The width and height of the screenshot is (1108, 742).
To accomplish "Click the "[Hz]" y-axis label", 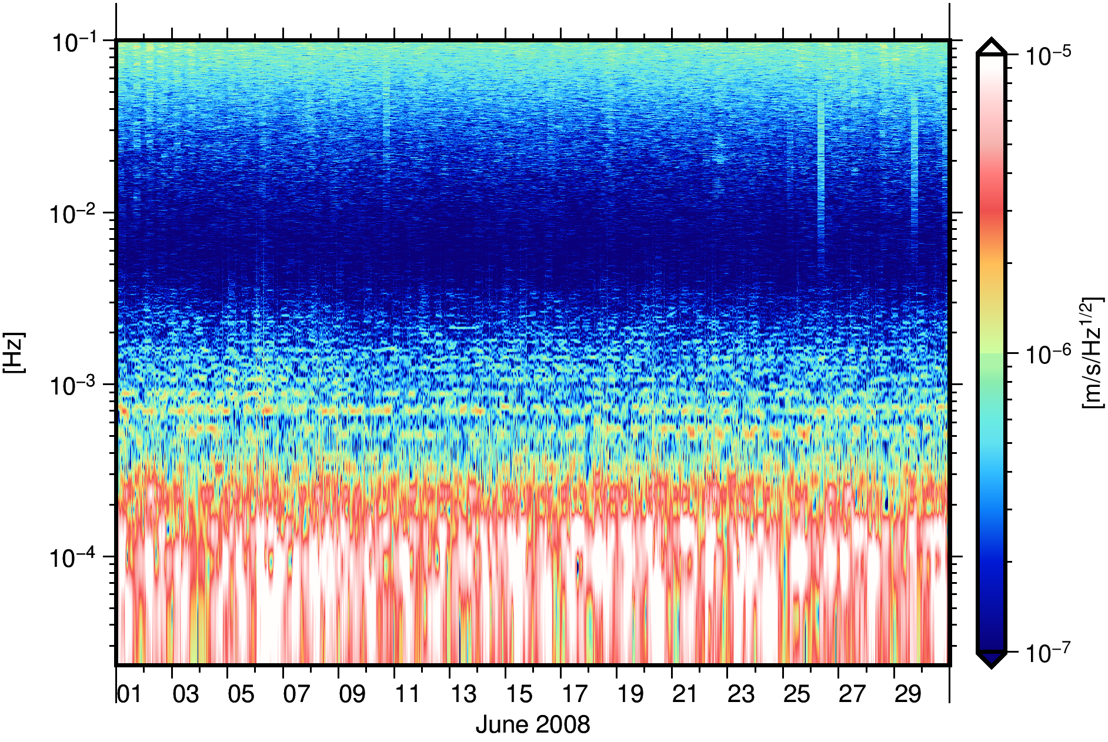I will tap(14, 353).
